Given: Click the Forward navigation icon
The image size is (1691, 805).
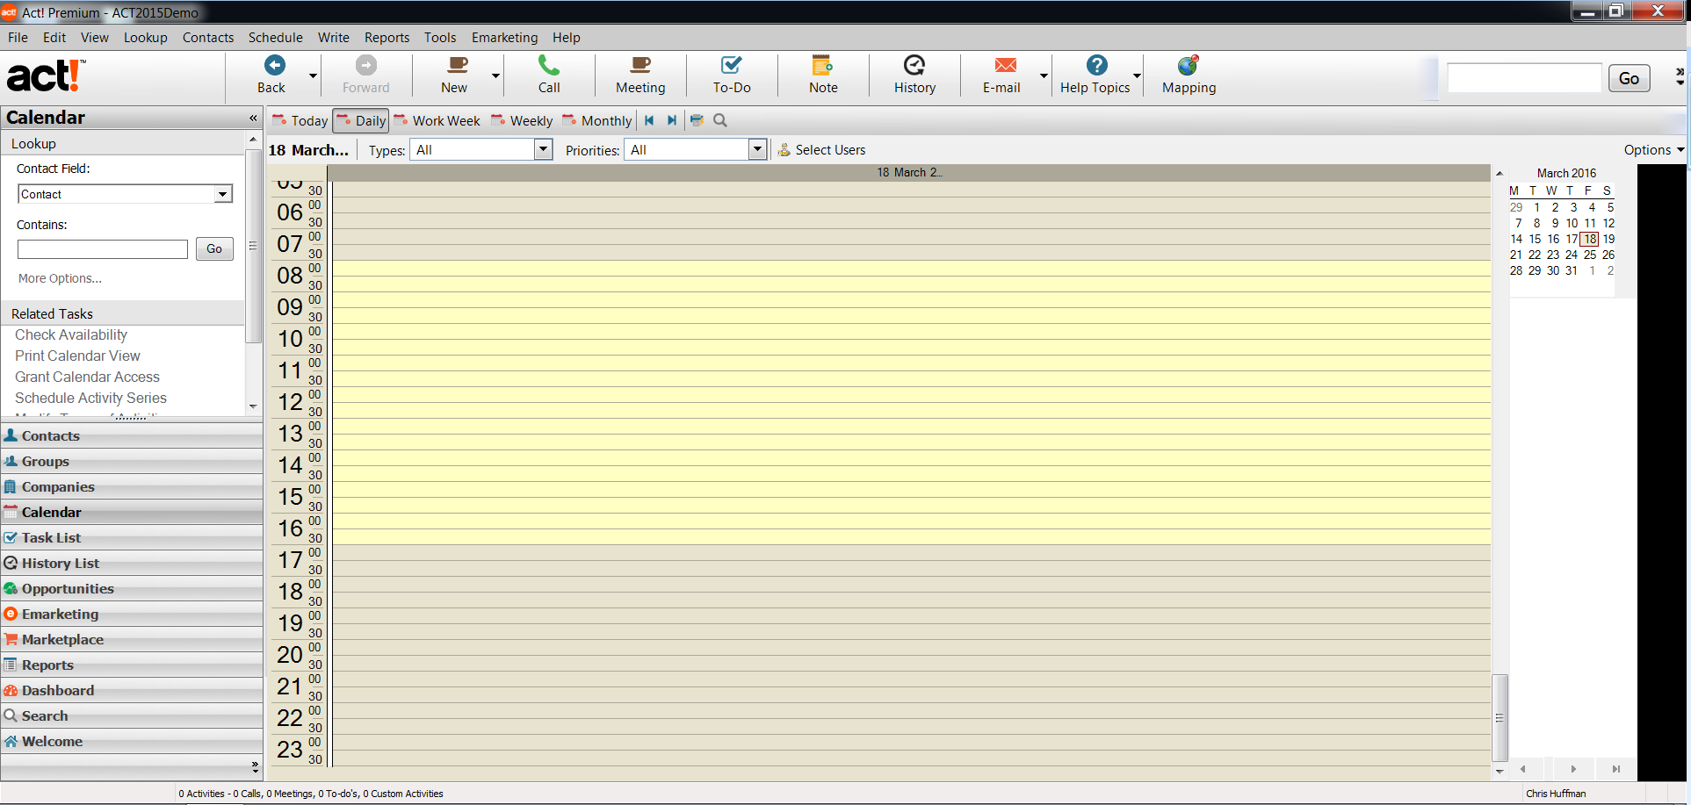Looking at the screenshot, I should (366, 65).
